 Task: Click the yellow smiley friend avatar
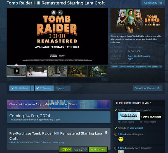point(121,139)
